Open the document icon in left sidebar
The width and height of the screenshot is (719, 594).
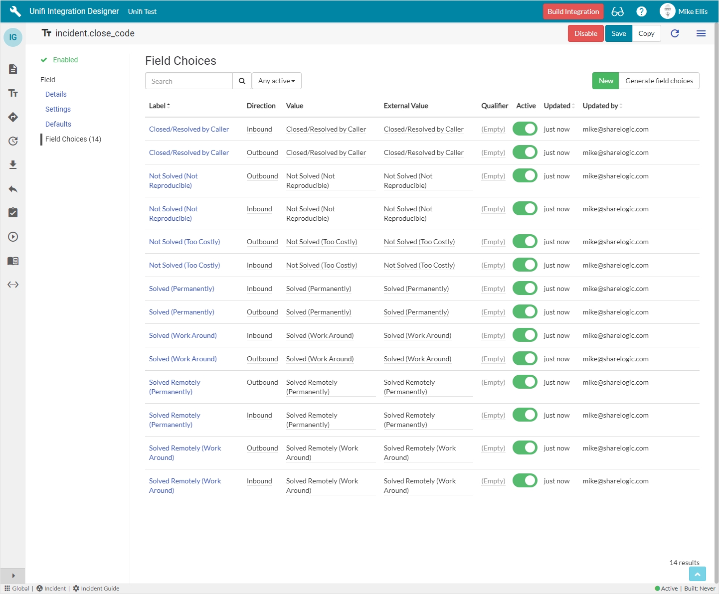[13, 69]
